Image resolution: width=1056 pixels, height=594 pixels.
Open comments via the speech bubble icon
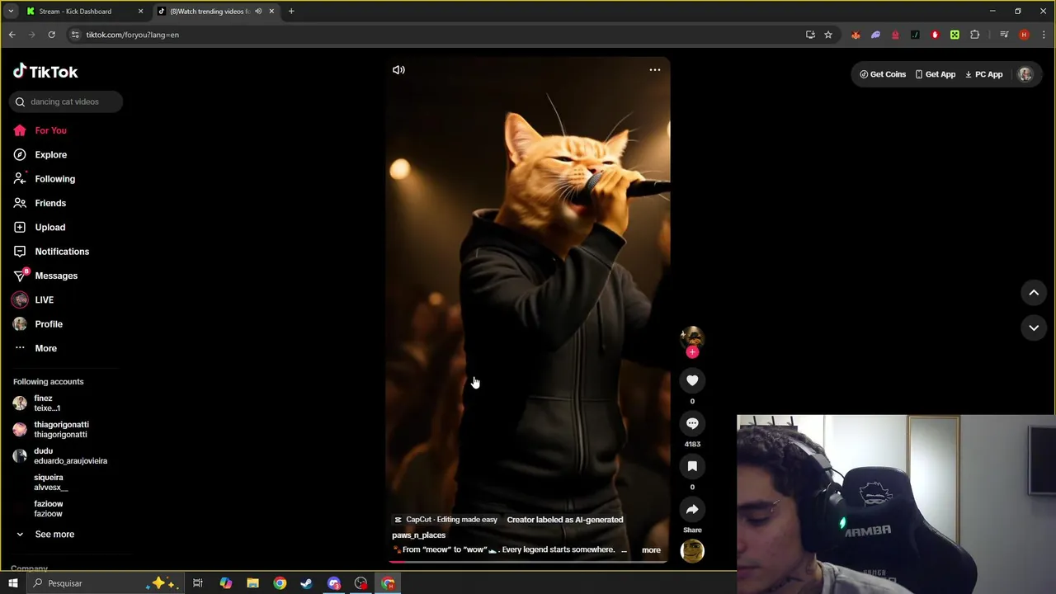[x=692, y=423]
